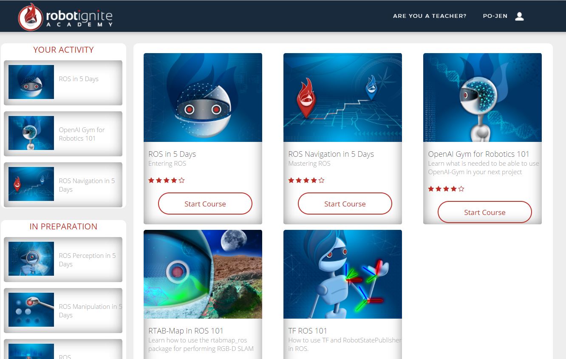Viewport: 566px width, 359px height.
Task: Start the ROS in 5 Days course
Action: coord(205,204)
